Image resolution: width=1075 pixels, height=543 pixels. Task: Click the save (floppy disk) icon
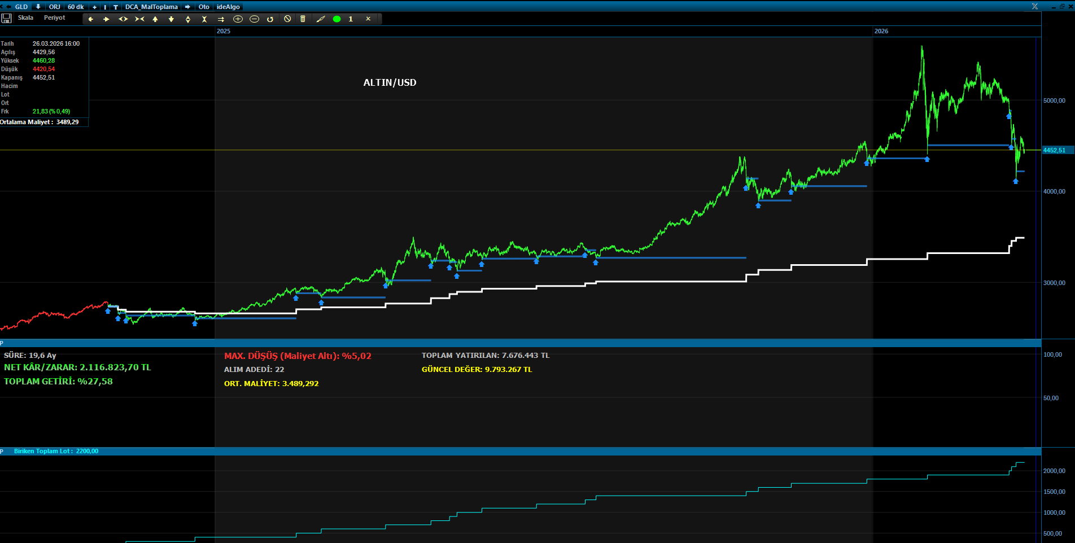pyautogui.click(x=6, y=18)
